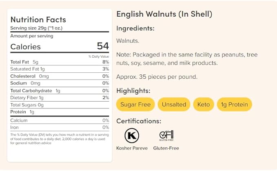Image resolution: width=277 pixels, height=171 pixels.
Task: Click the Total Fat 5g row
Action: tap(60, 62)
